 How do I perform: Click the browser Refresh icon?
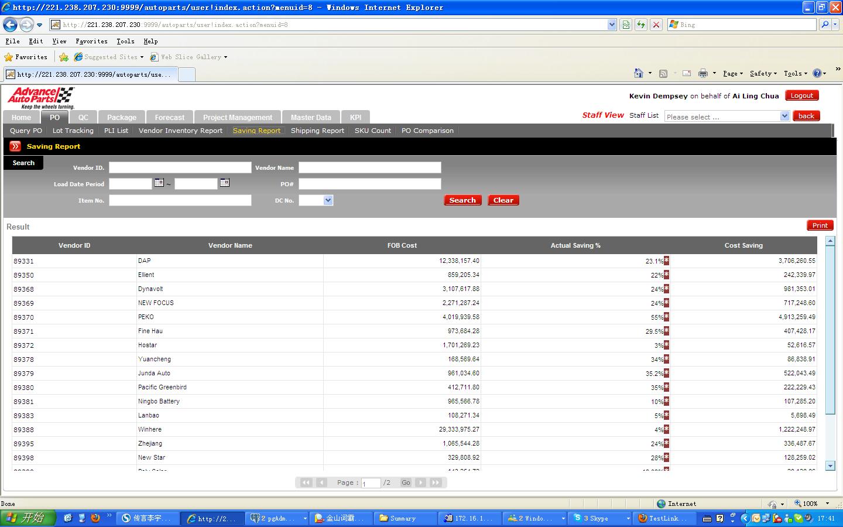tap(641, 25)
